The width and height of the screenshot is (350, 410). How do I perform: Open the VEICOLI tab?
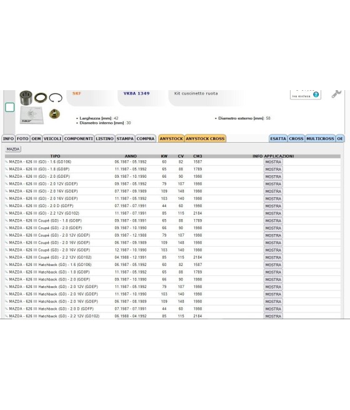tap(52, 138)
